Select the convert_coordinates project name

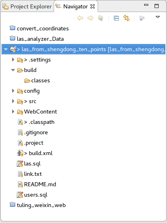click(43, 29)
